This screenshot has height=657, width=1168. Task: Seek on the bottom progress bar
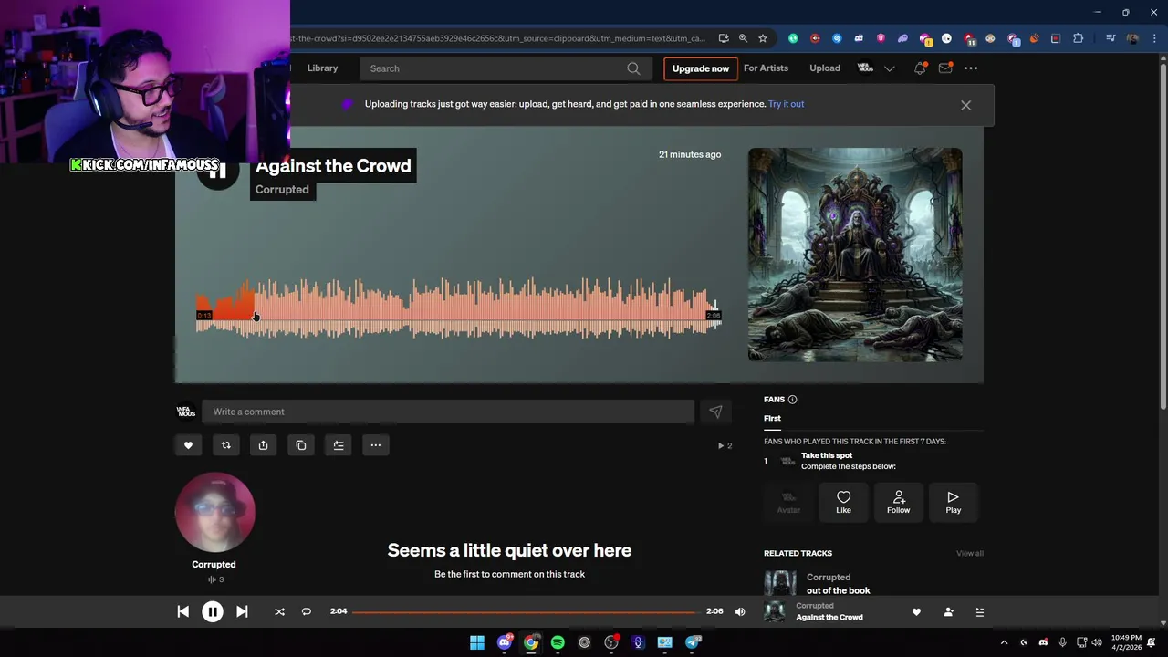coord(525,612)
